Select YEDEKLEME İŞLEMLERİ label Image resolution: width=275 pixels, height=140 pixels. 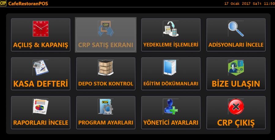pos(171,45)
